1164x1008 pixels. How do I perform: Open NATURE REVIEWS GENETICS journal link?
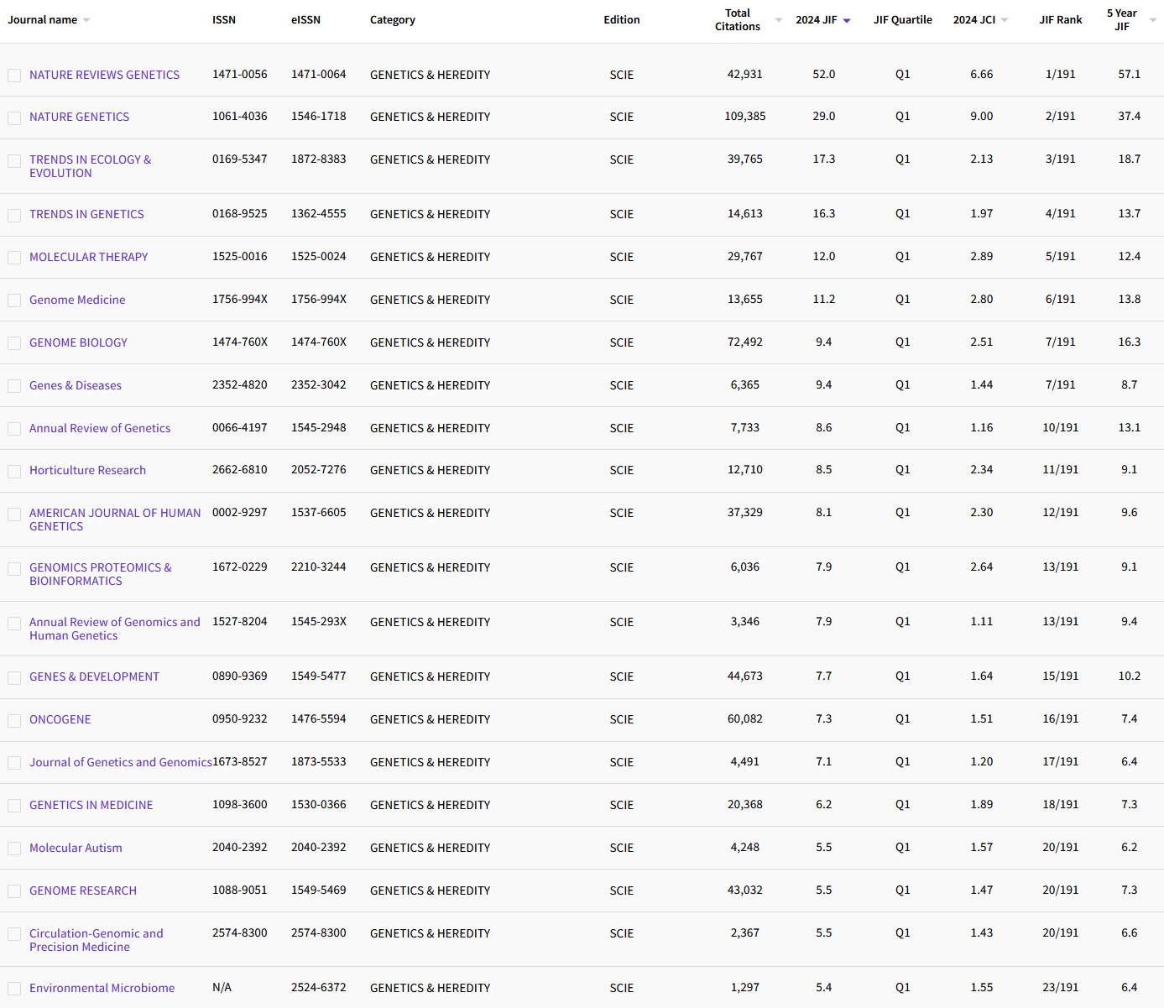(104, 75)
